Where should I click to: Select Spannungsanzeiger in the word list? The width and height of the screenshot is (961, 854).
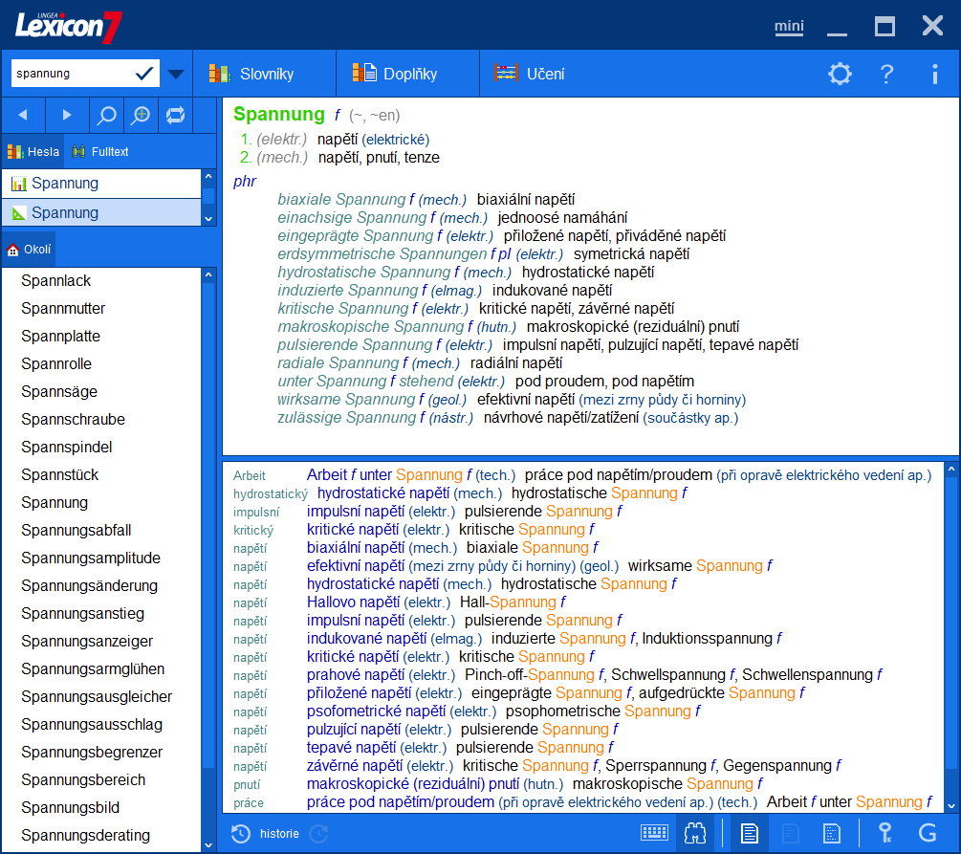coord(87,642)
